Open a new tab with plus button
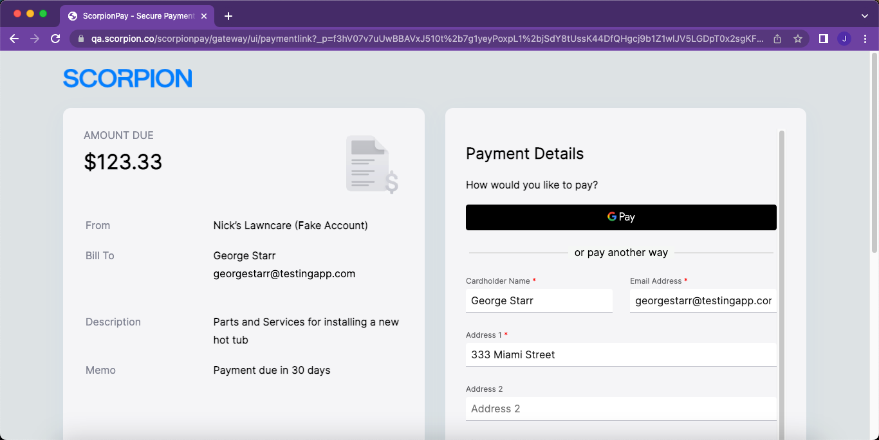879x440 pixels. [228, 16]
